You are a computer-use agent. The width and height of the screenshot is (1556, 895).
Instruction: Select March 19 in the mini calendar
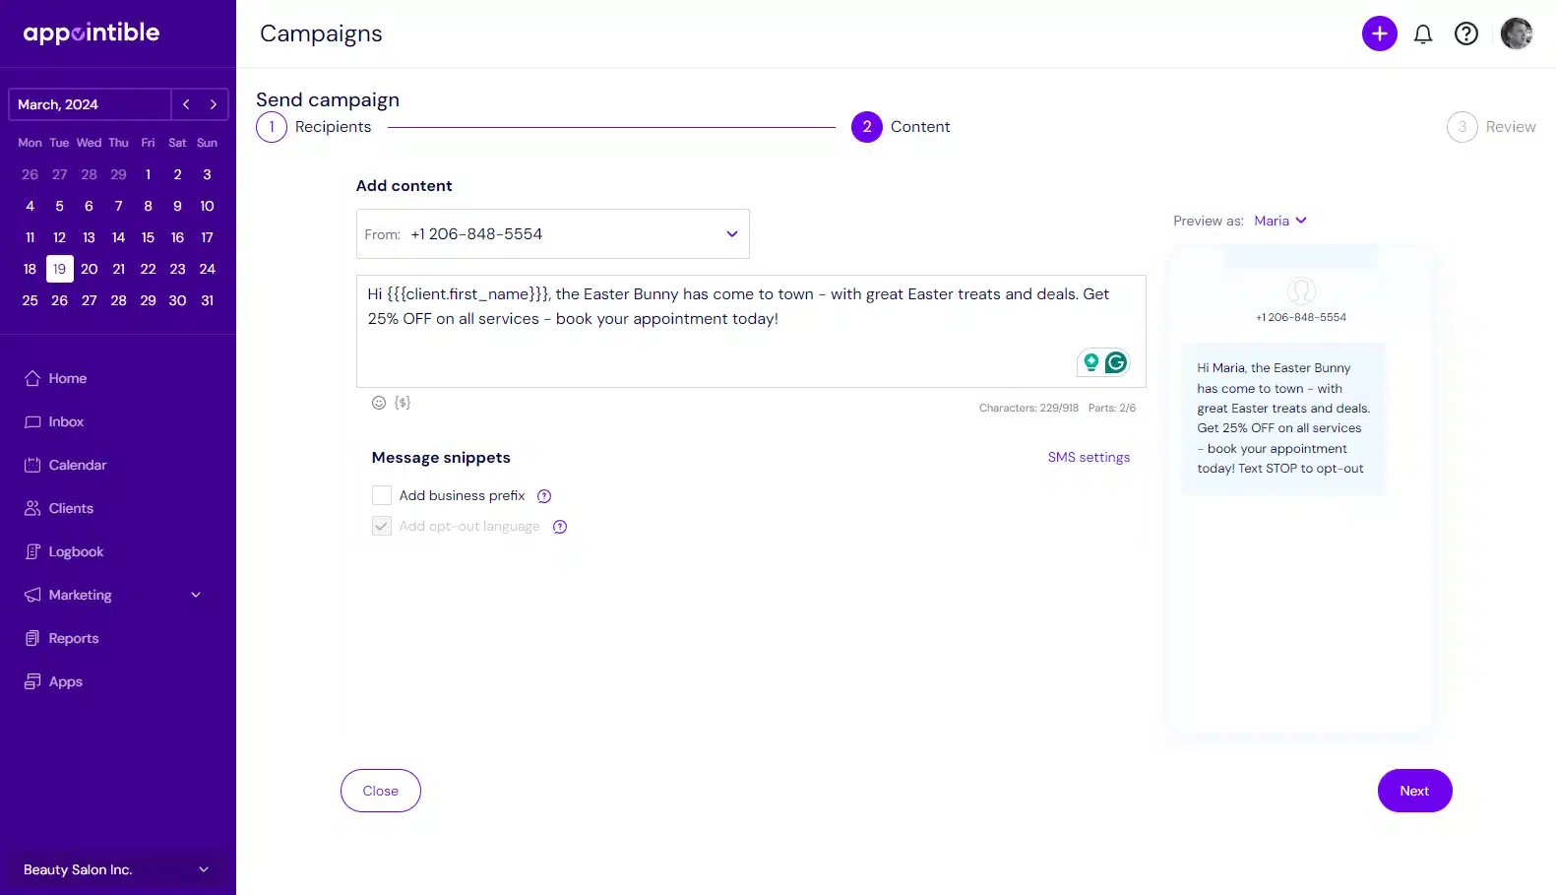[x=59, y=269]
